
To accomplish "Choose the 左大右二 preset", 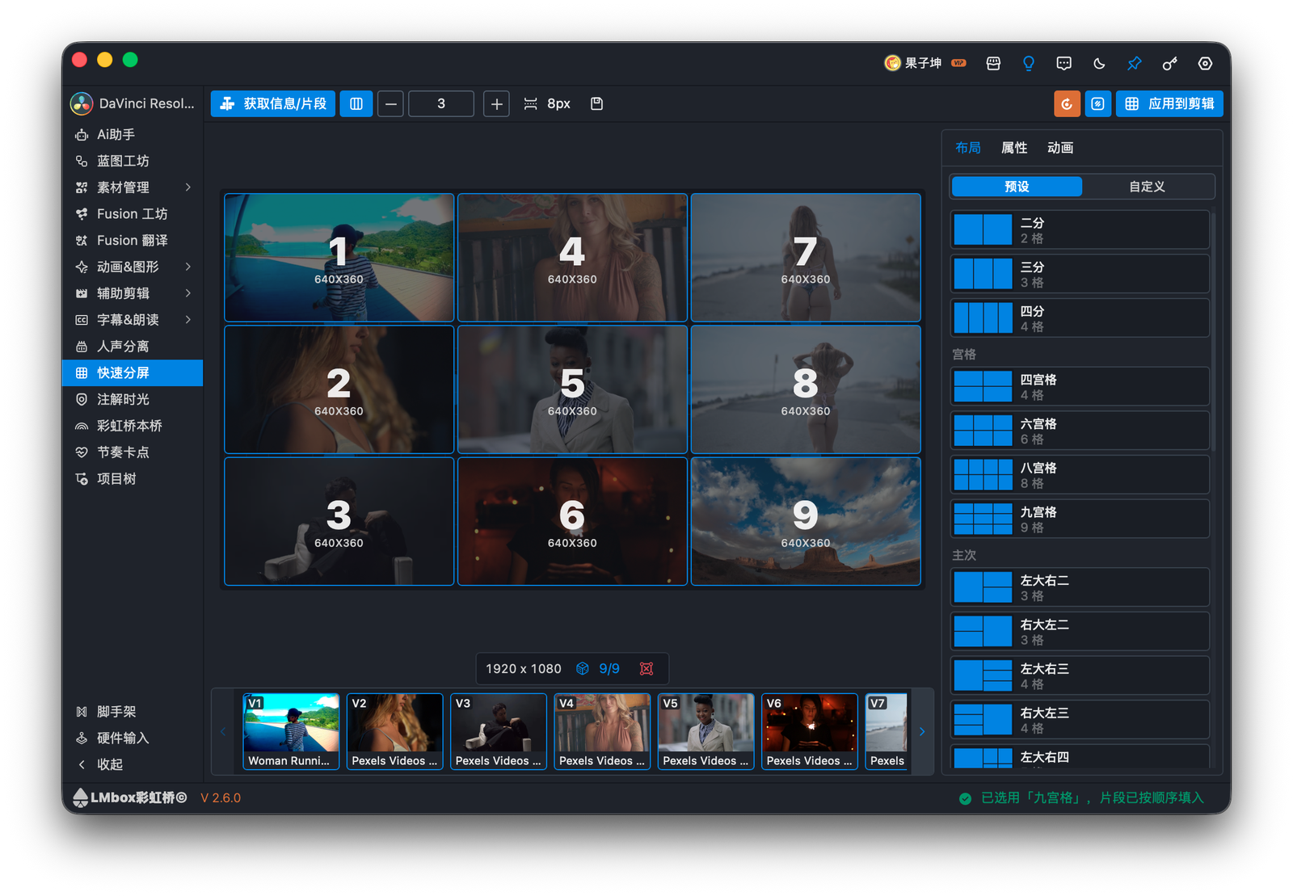I will point(1080,587).
